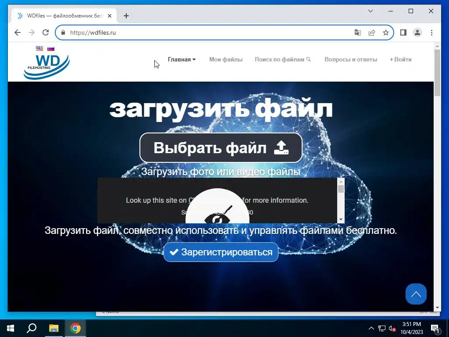Open the tab search chevron
The image size is (449, 337).
tap(371, 11)
